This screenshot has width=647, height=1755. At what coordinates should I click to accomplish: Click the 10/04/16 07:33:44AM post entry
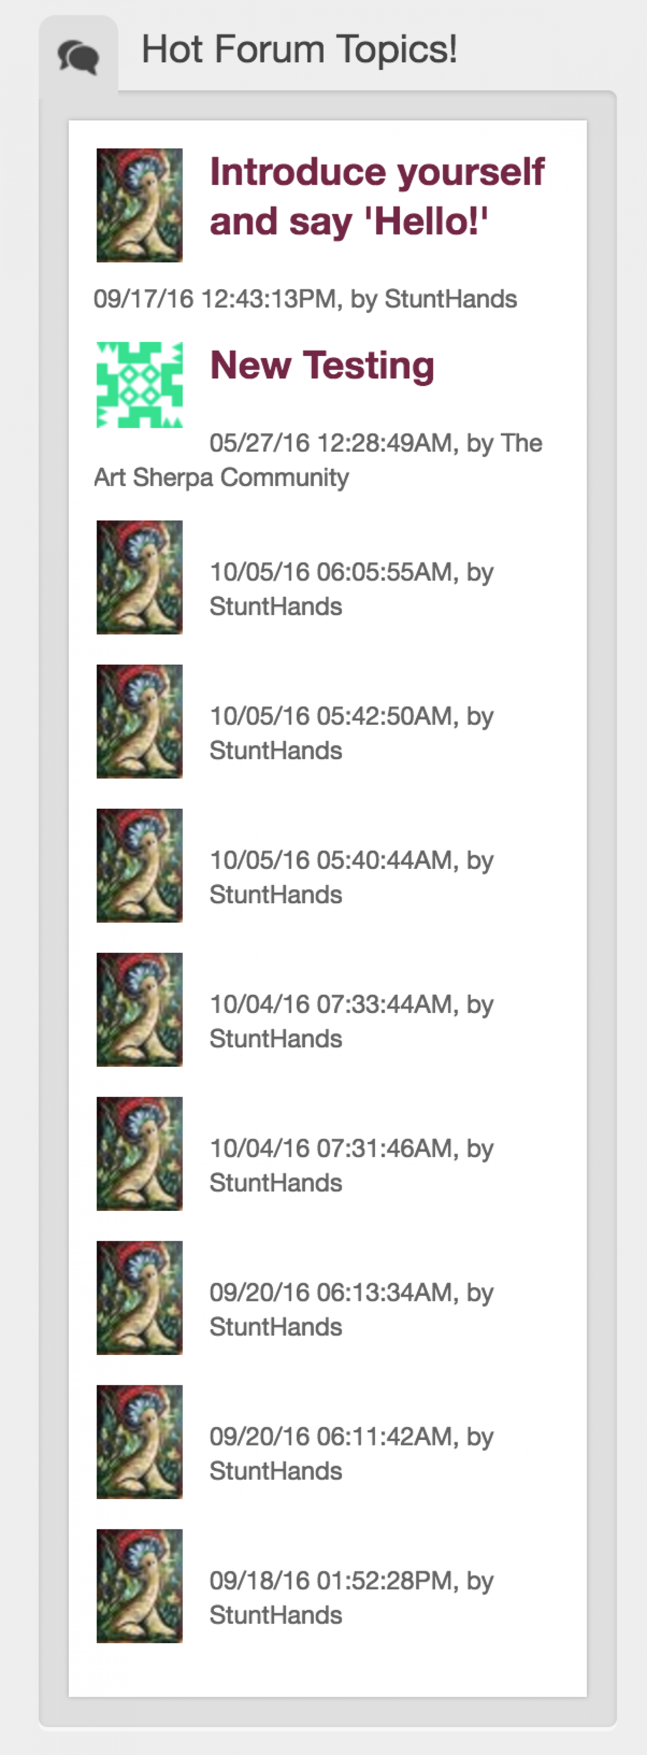click(x=351, y=1021)
